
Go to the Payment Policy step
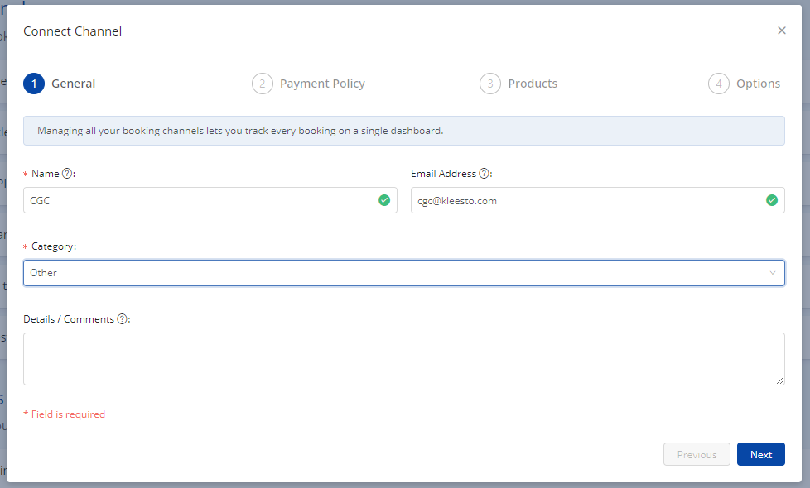click(322, 84)
